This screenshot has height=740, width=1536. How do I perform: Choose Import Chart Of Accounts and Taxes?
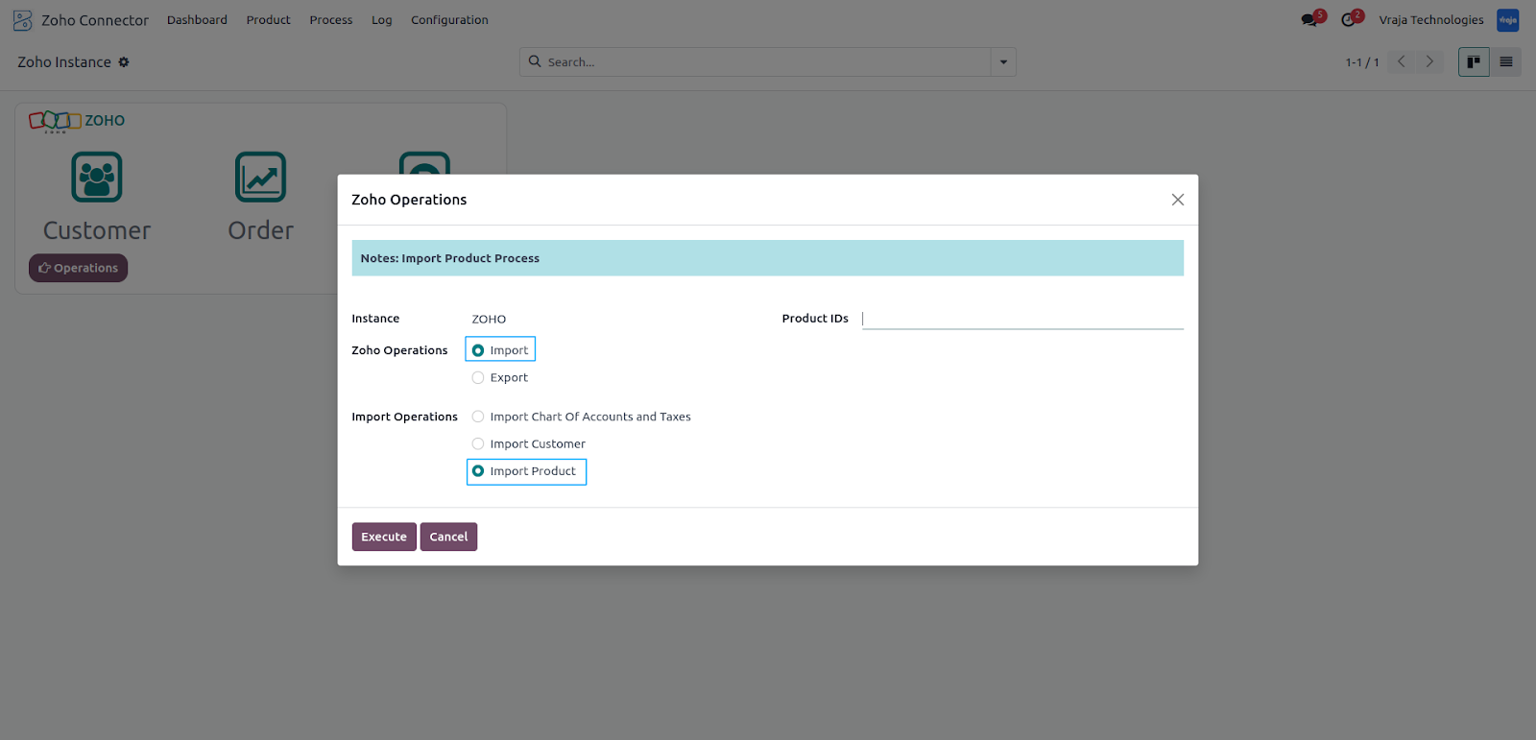pyautogui.click(x=478, y=417)
